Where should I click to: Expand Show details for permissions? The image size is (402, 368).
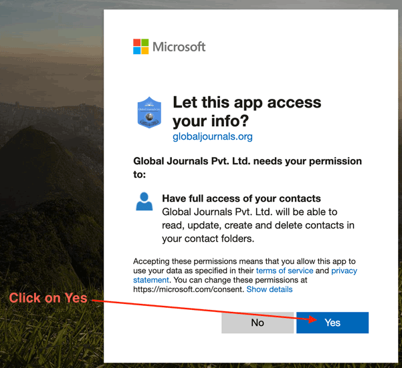269,289
